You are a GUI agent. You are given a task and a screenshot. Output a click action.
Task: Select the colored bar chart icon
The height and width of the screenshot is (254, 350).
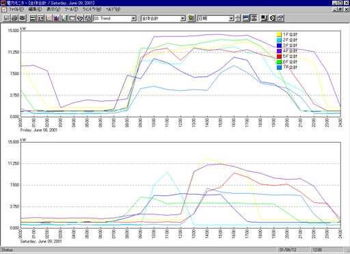click(57, 18)
